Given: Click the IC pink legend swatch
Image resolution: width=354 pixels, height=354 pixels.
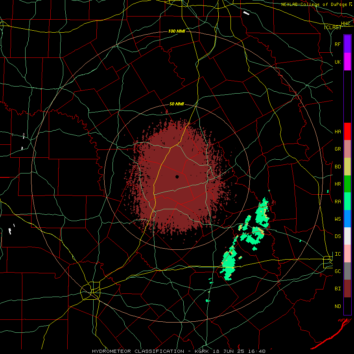Looking at the screenshot, I should coord(347,254).
